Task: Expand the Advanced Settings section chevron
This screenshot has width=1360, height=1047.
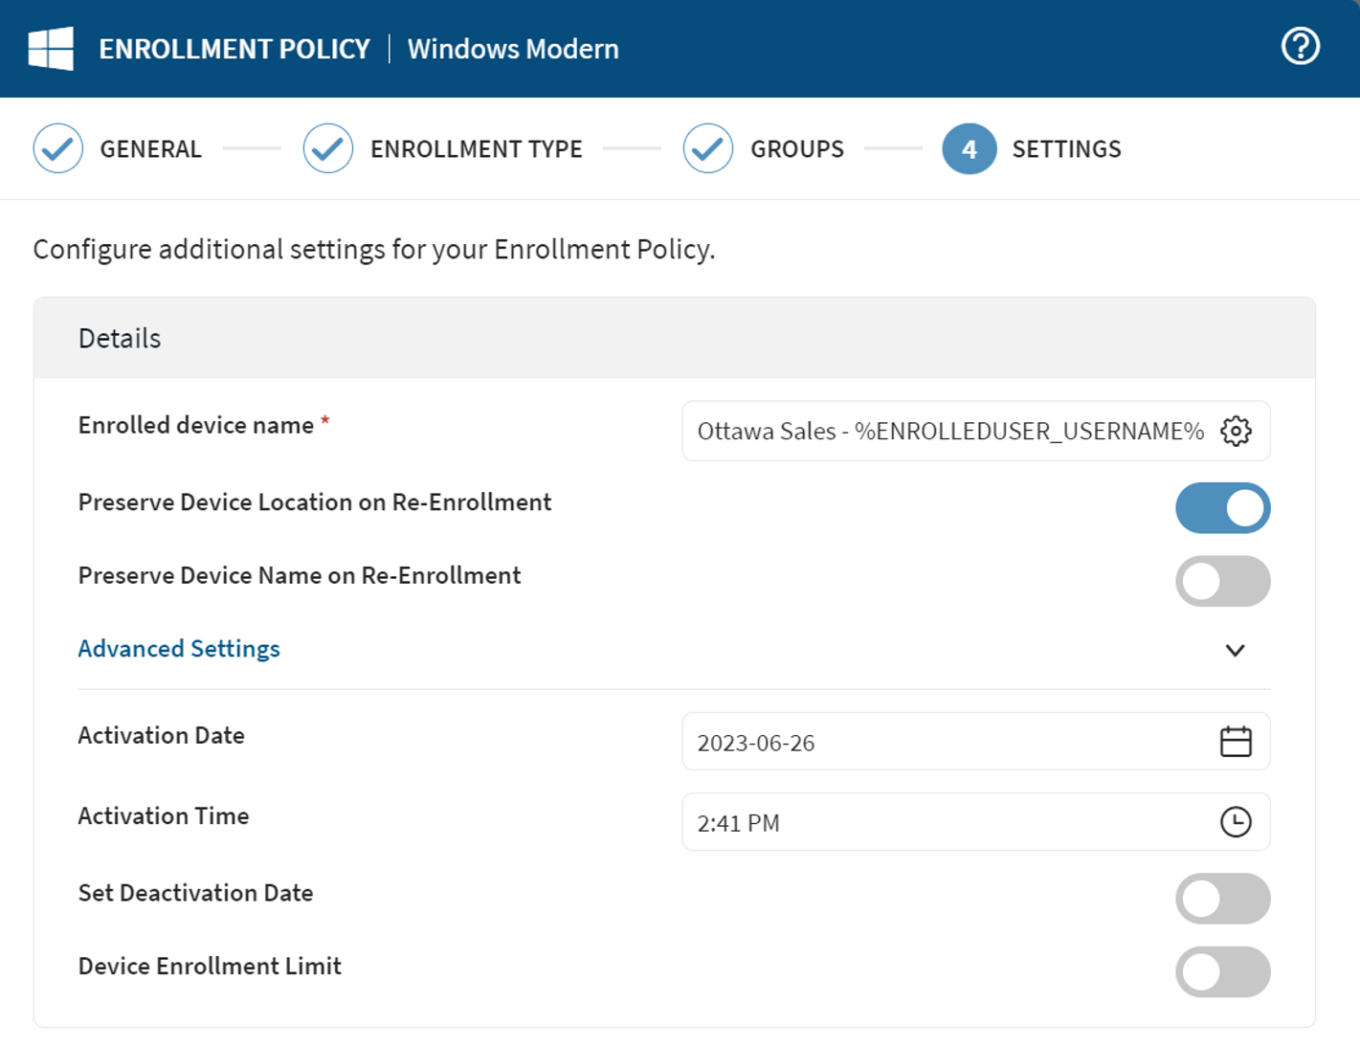Action: pos(1235,650)
